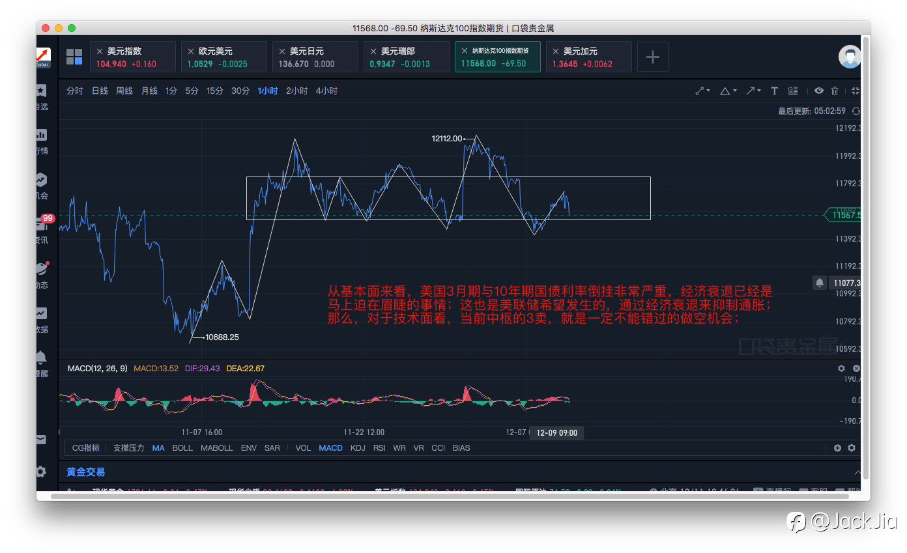The height and width of the screenshot is (553, 907).
Task: Click the price alert bell beside 11077
Action: point(819,283)
